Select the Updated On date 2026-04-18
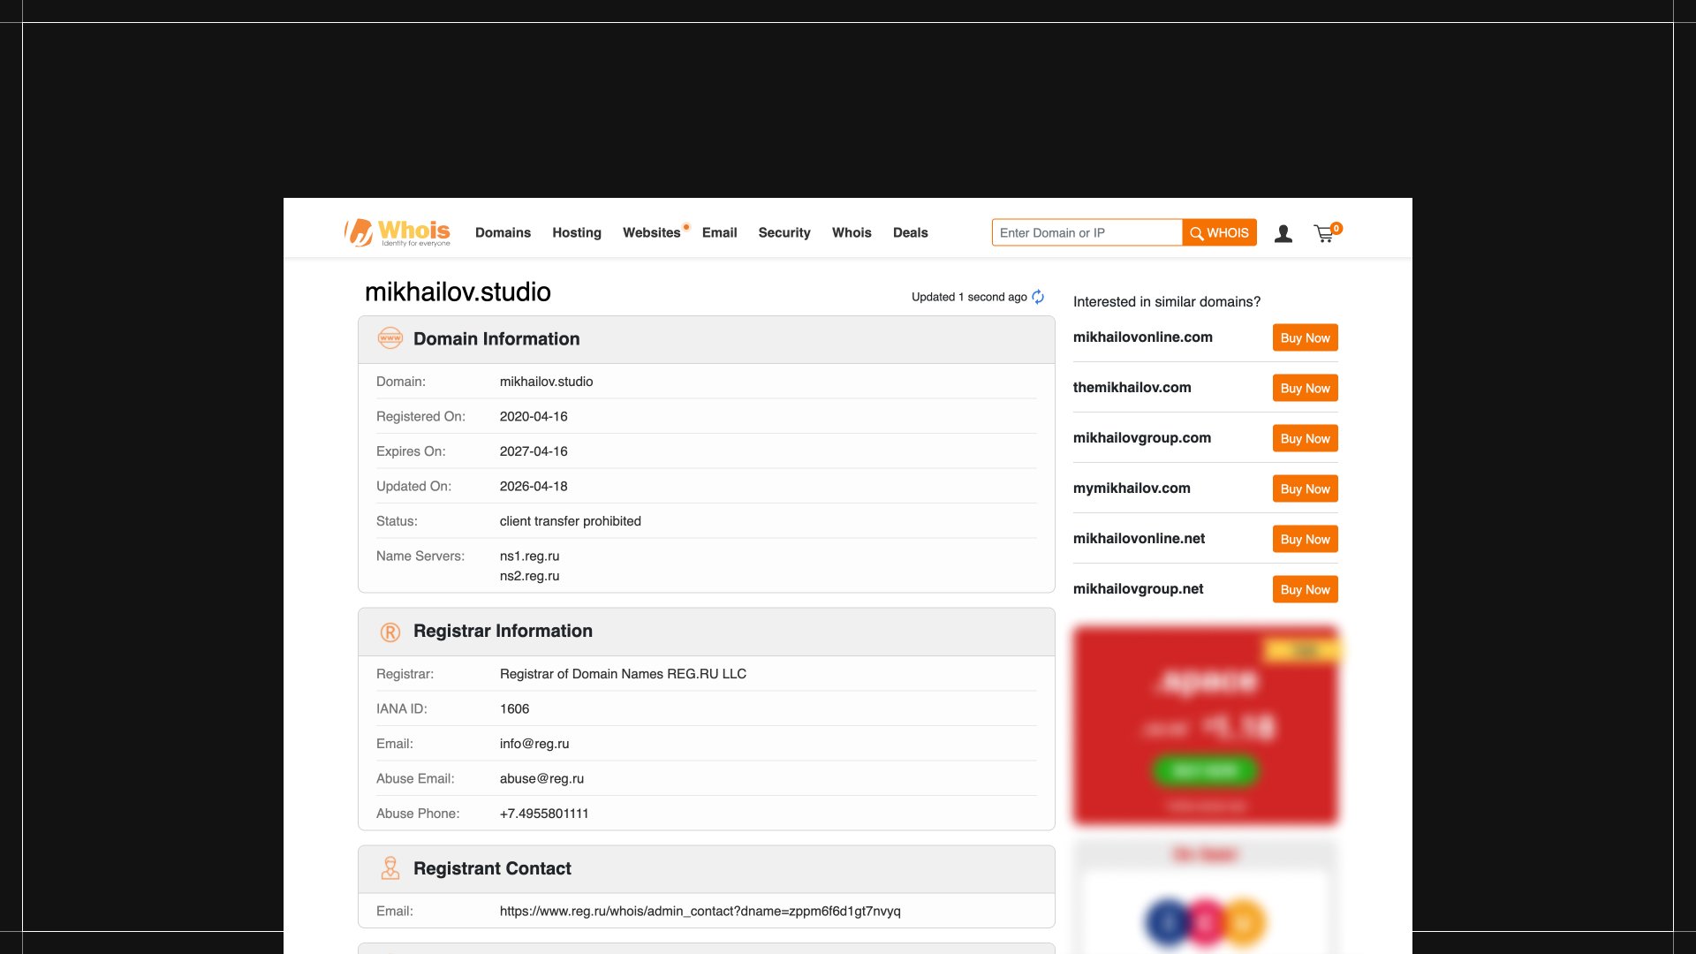The width and height of the screenshot is (1696, 954). pyautogui.click(x=534, y=486)
